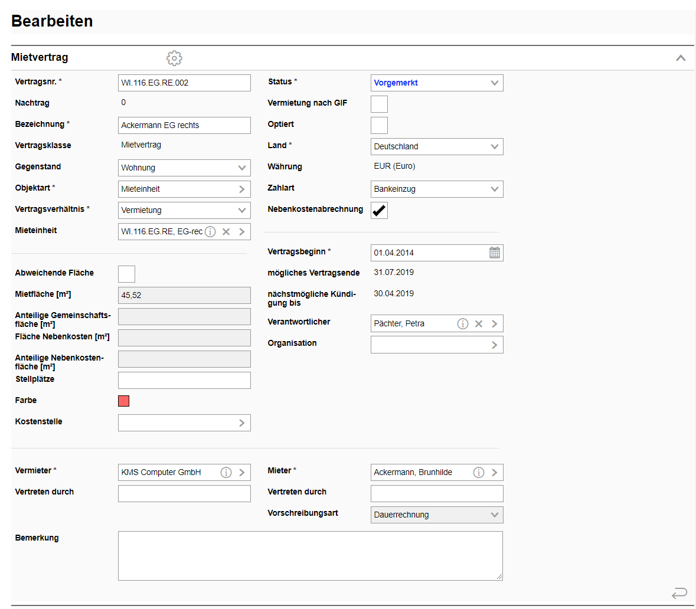Click into the Bemerkung text area
Viewport: 696px width, 609px height.
[310, 555]
